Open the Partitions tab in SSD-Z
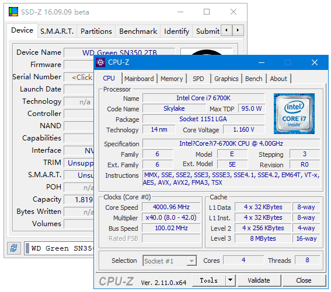The height and width of the screenshot is (292, 331). click(x=96, y=31)
